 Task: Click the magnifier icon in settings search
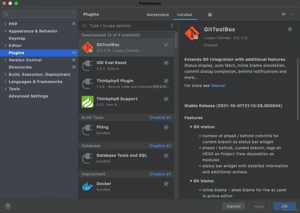point(6,14)
